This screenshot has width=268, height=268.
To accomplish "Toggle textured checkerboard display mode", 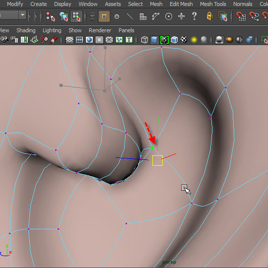I will (184, 40).
